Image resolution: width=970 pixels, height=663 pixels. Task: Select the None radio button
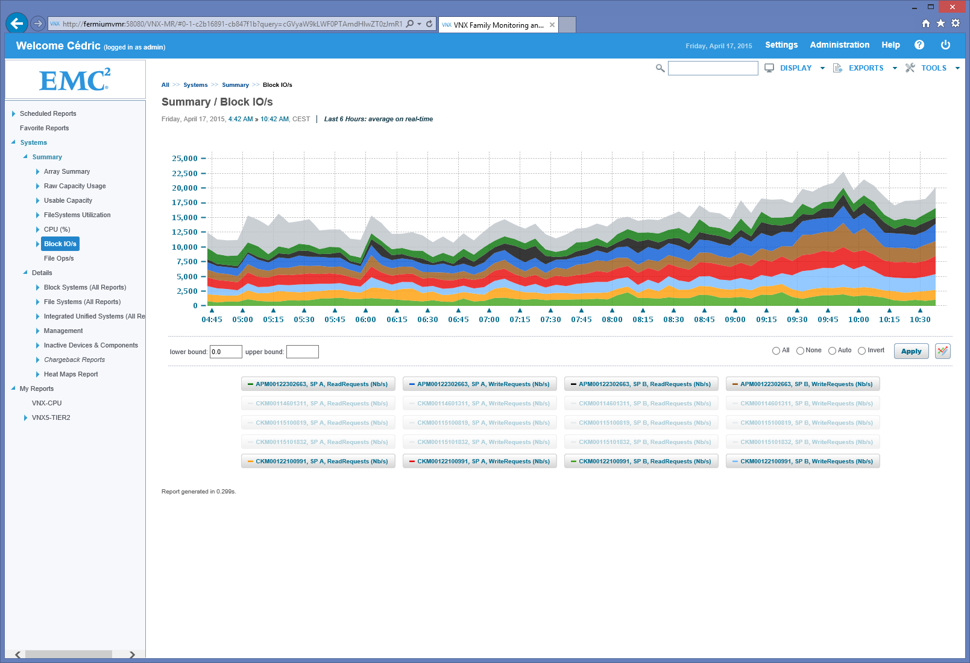tap(800, 351)
